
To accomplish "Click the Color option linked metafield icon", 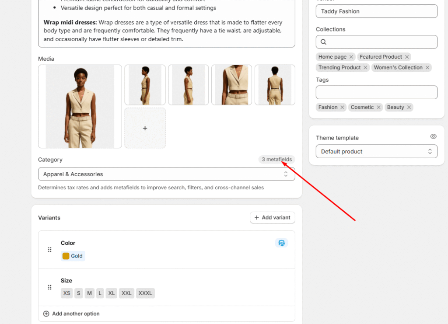I will [x=281, y=243].
